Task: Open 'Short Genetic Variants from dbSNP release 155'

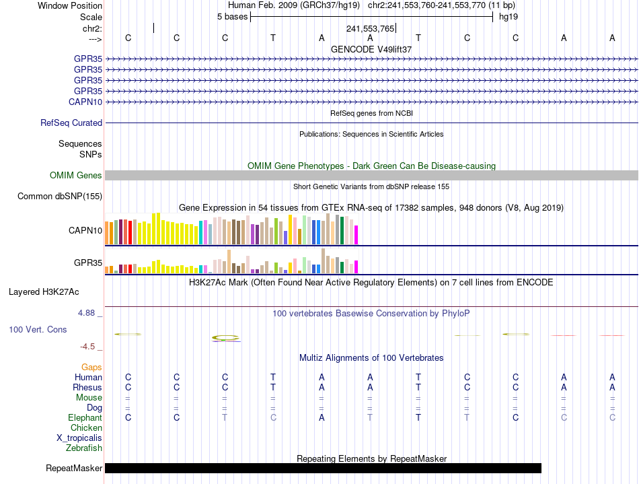Action: (371, 186)
